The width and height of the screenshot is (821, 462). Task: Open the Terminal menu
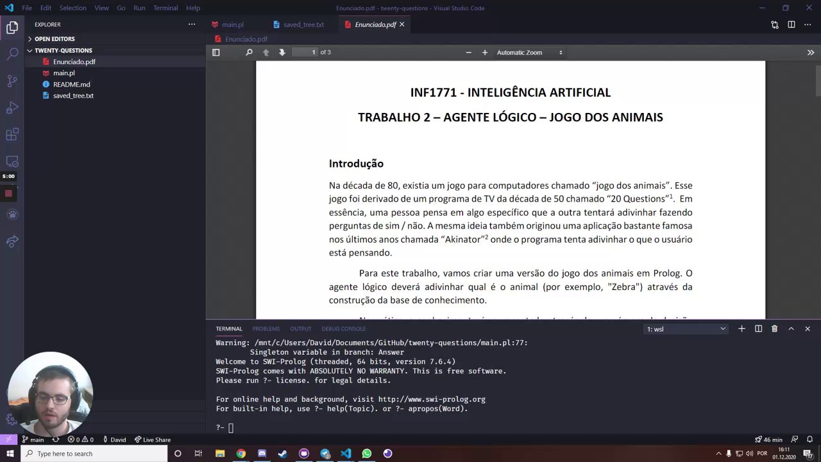click(165, 8)
